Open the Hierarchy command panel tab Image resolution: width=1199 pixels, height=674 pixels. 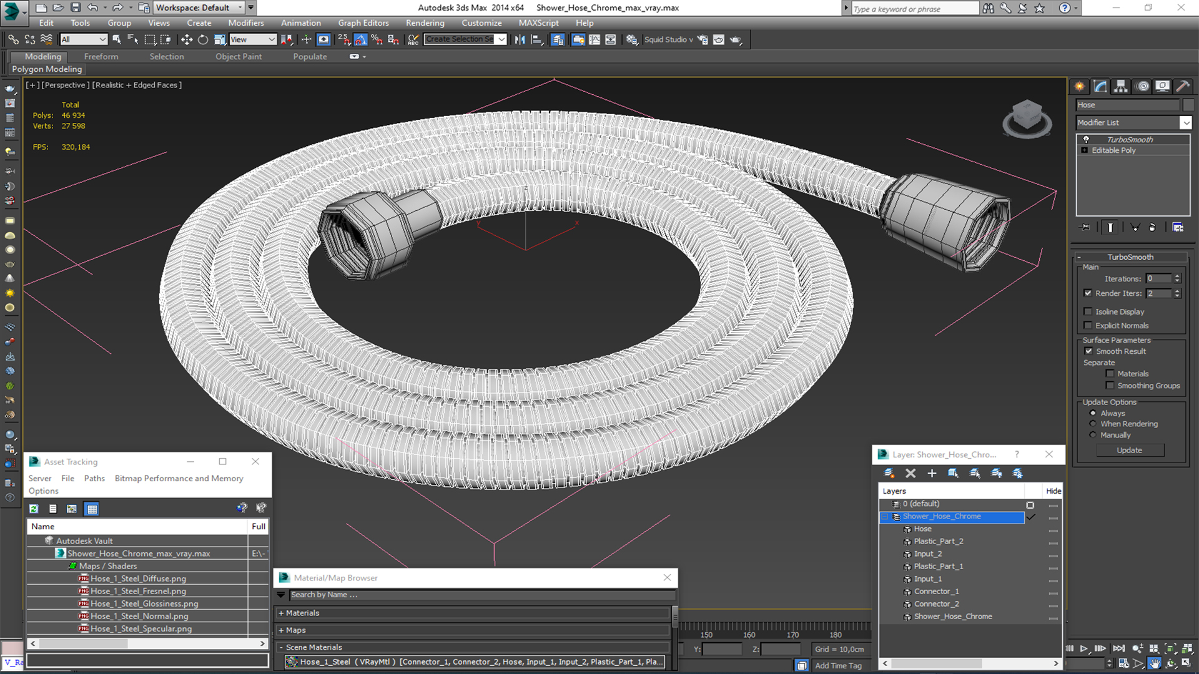[x=1121, y=86]
